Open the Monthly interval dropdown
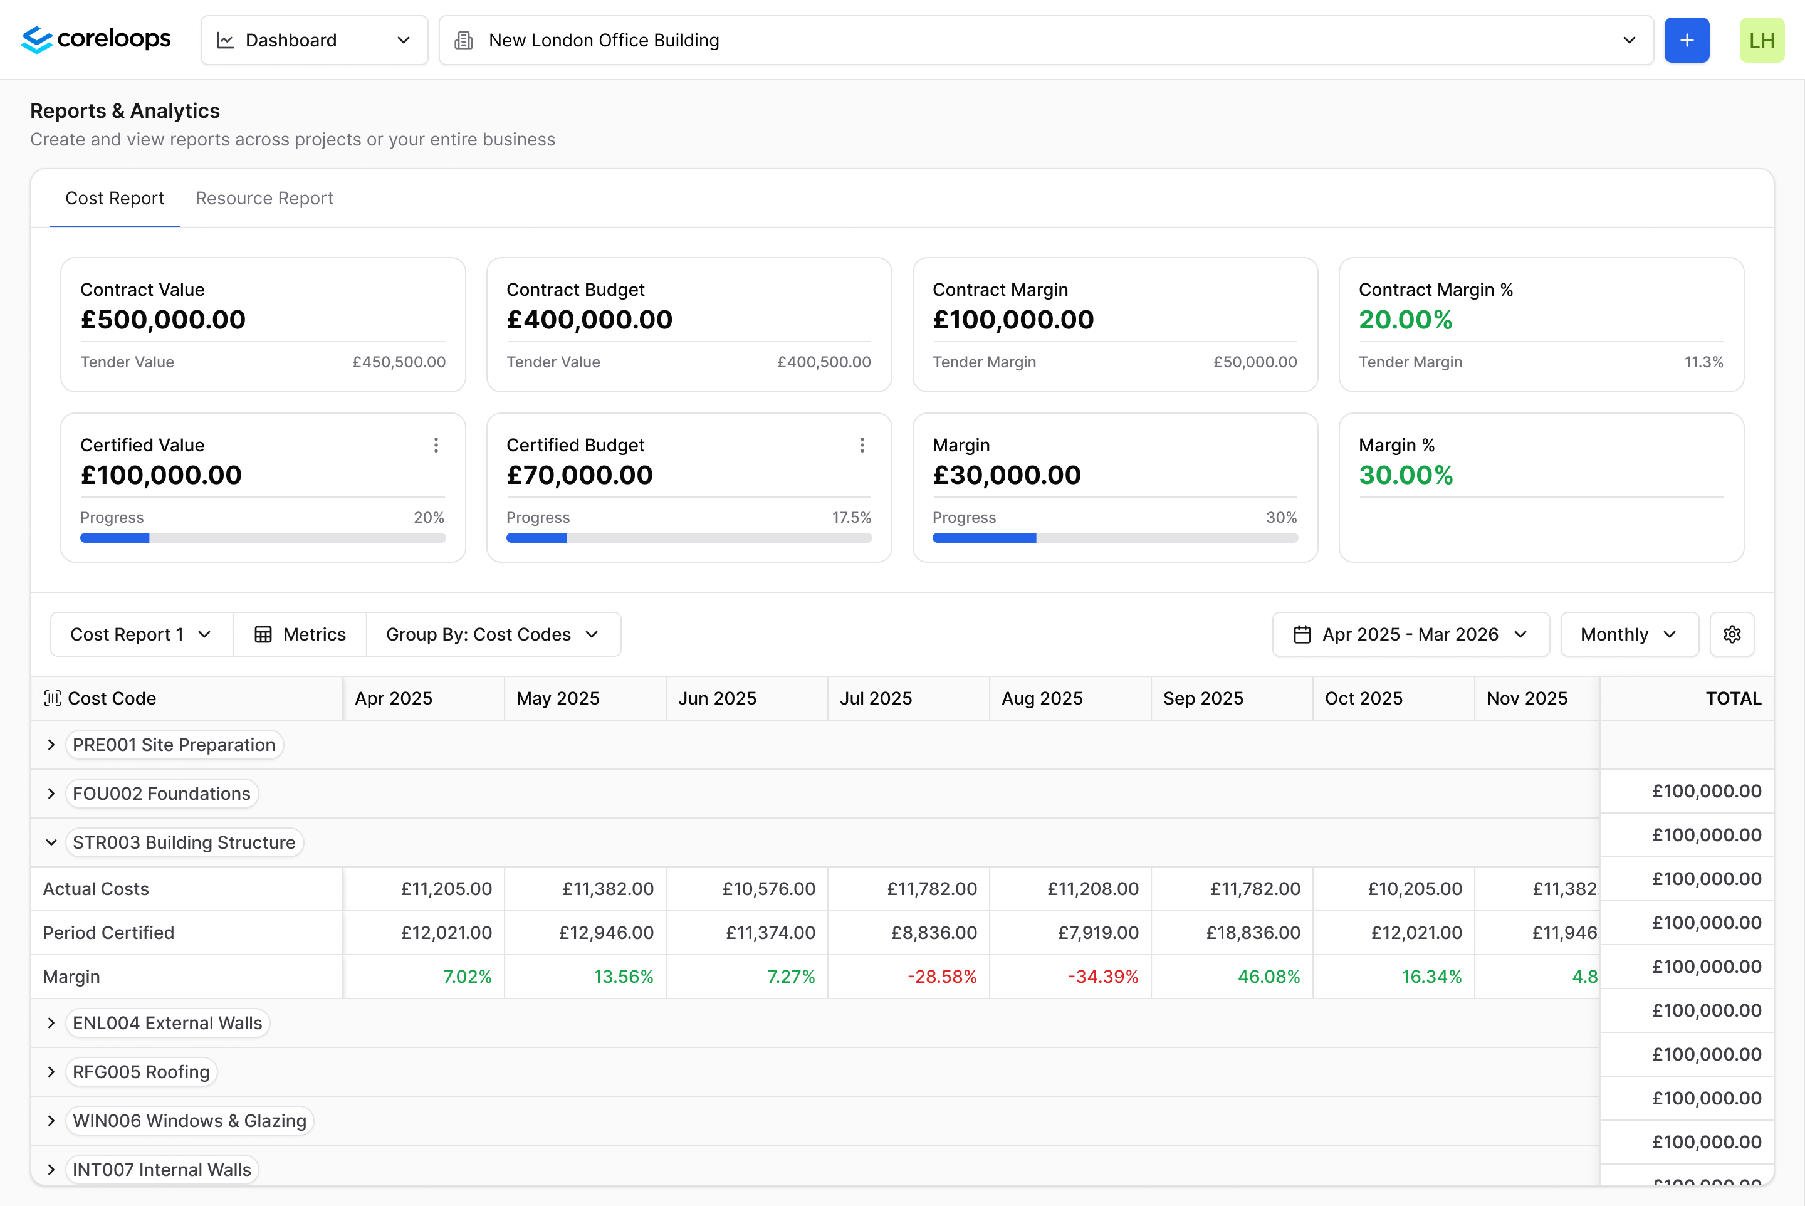Screen dimensions: 1805x1206 [x=1628, y=634]
